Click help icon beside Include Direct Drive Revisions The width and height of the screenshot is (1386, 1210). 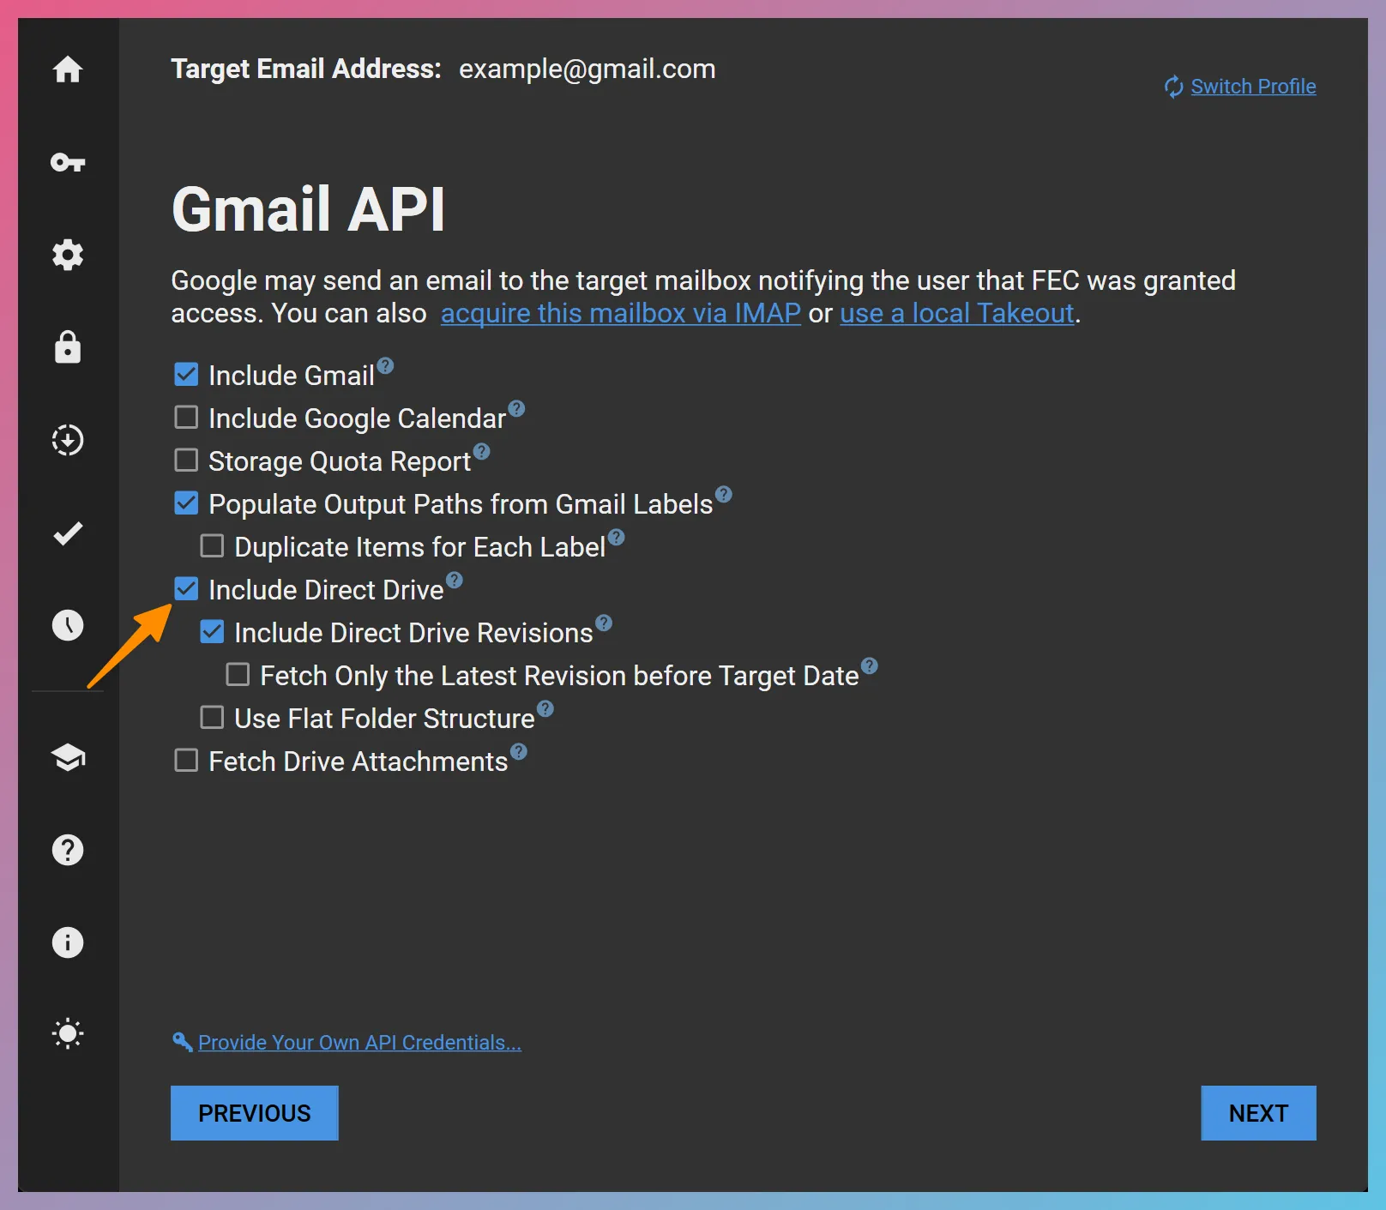[604, 623]
